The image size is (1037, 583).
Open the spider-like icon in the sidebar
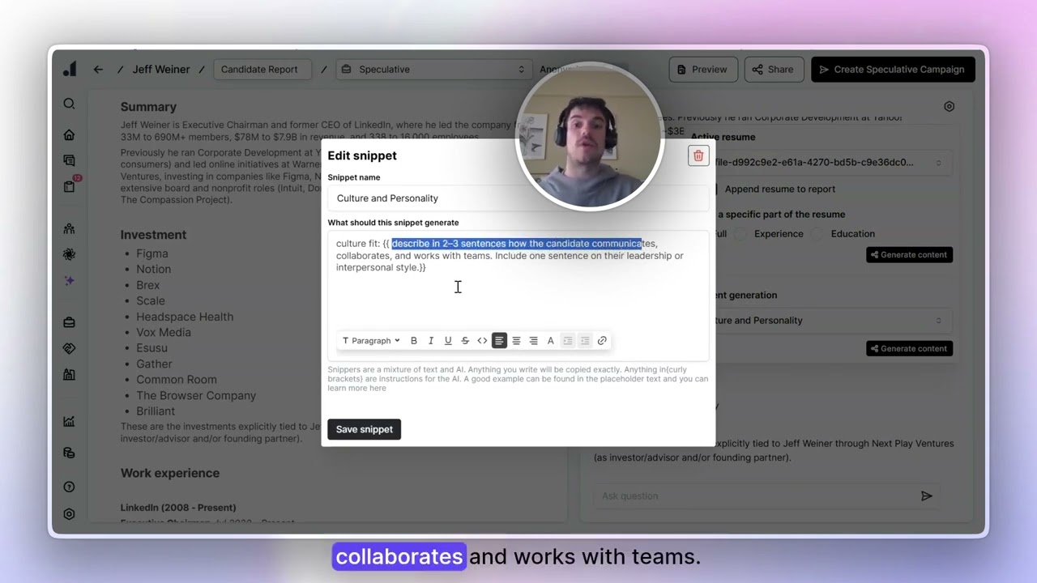[69, 254]
